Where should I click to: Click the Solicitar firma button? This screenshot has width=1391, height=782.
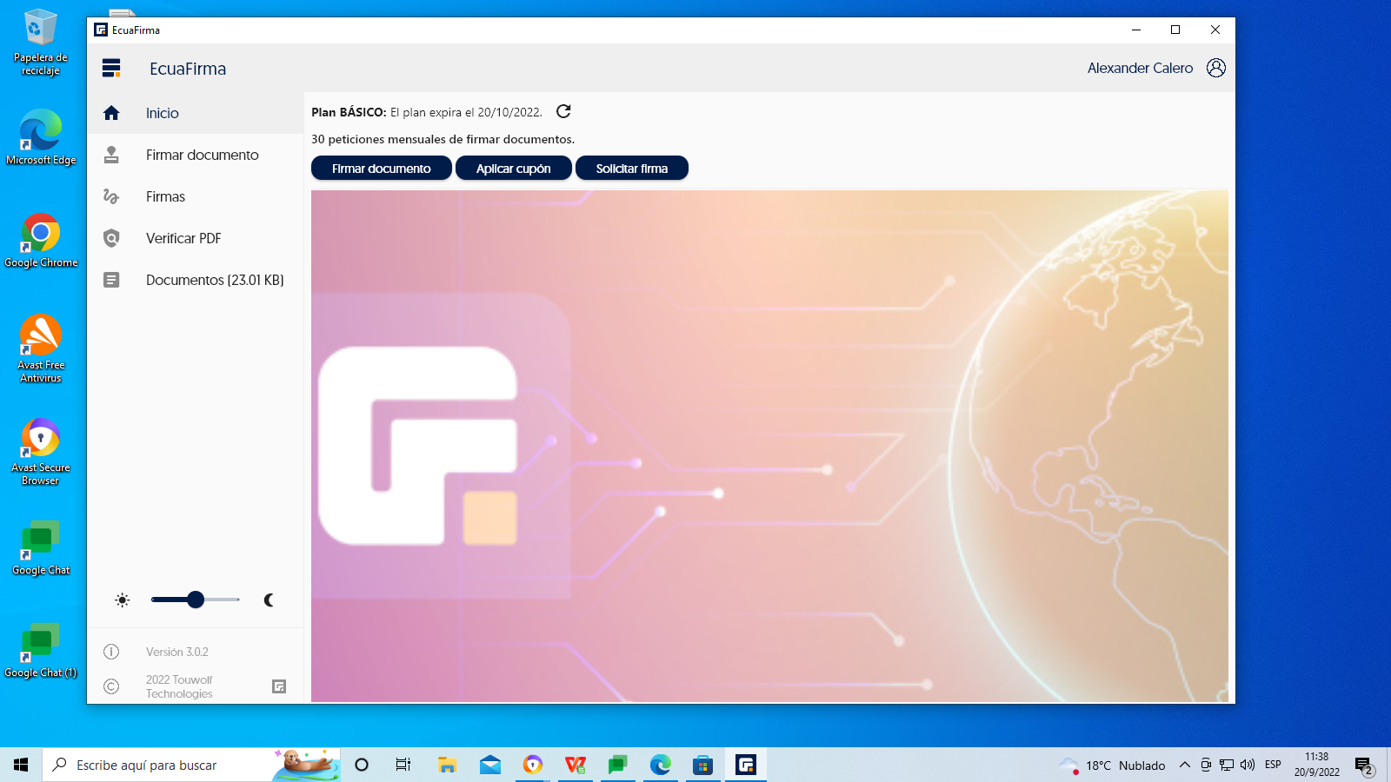(x=632, y=168)
